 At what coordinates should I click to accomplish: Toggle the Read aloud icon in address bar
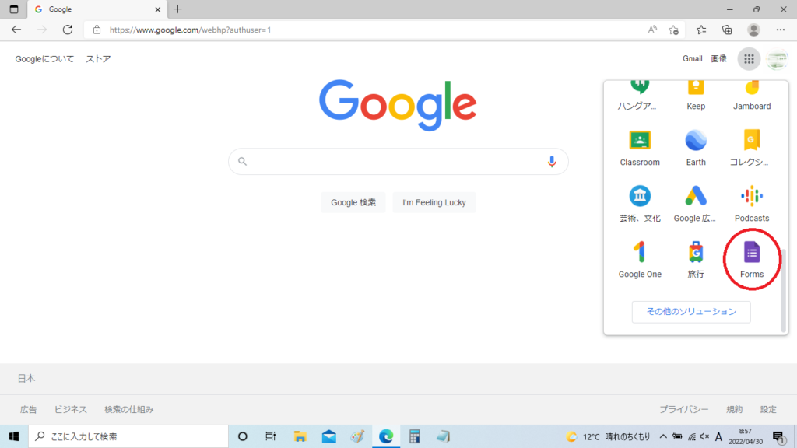tap(652, 30)
